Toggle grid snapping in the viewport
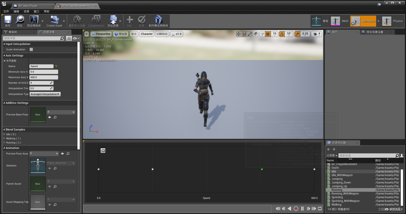Image resolution: width=406 pixels, height=214 pixels. click(x=268, y=34)
